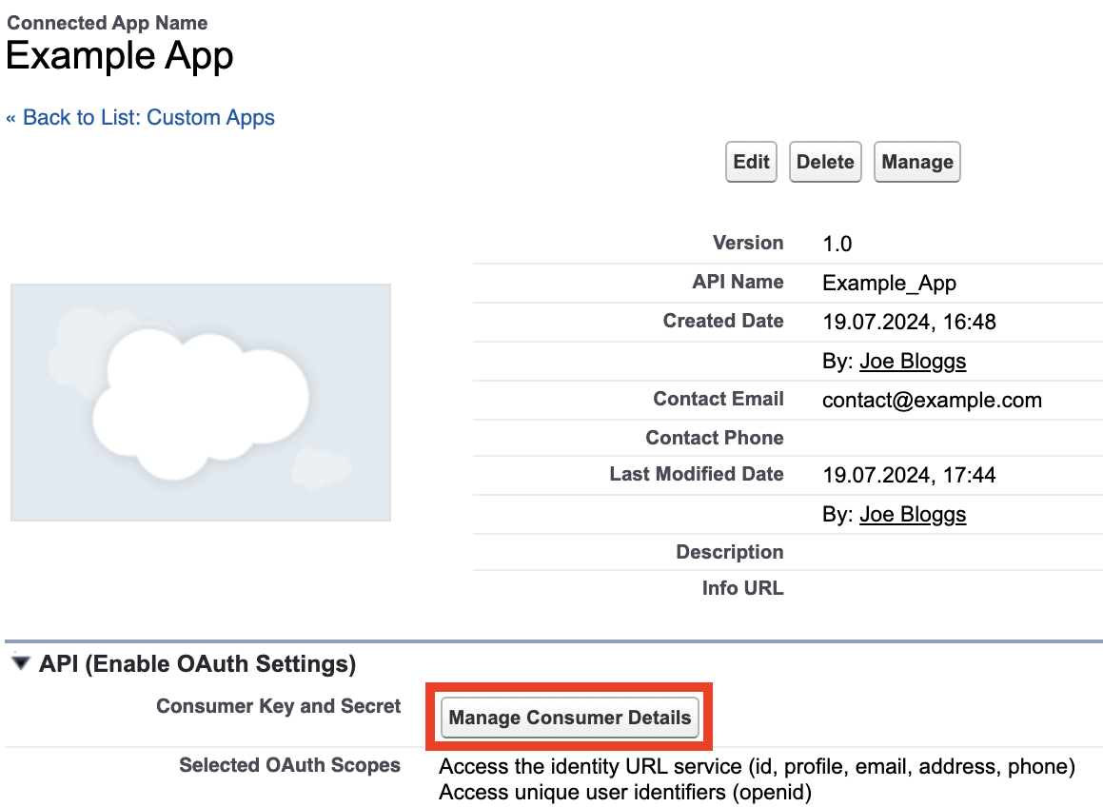This screenshot has height=807, width=1103.
Task: Click the disclosure triangle next to API settings
Action: coord(20,663)
